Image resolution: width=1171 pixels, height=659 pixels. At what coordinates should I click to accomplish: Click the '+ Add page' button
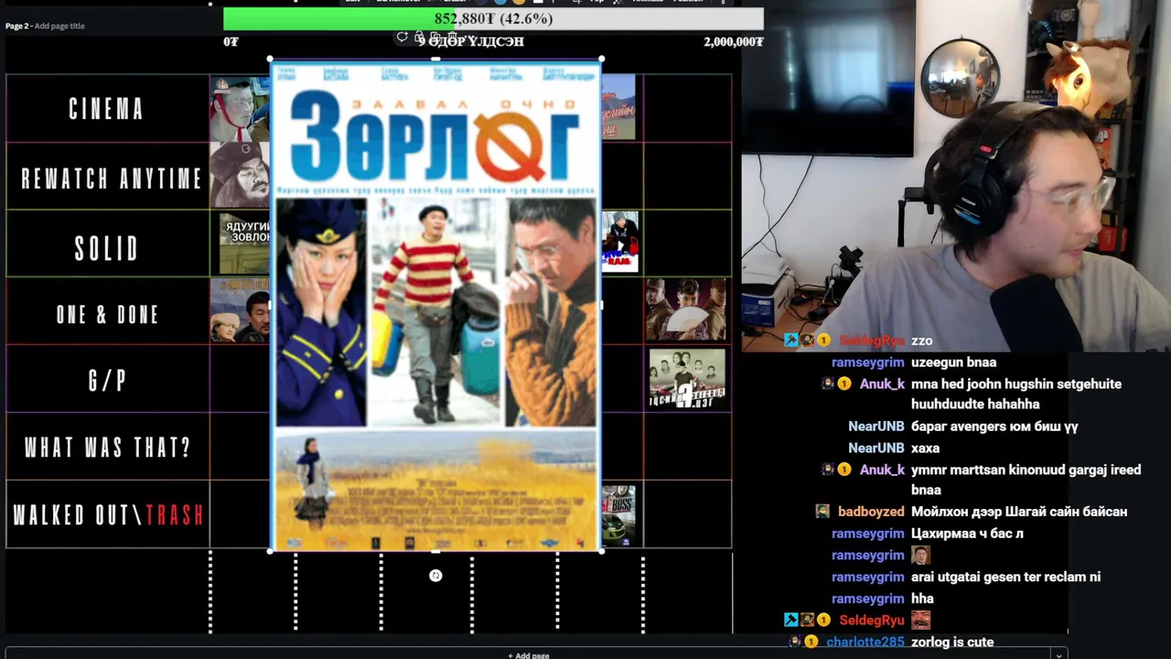point(529,655)
